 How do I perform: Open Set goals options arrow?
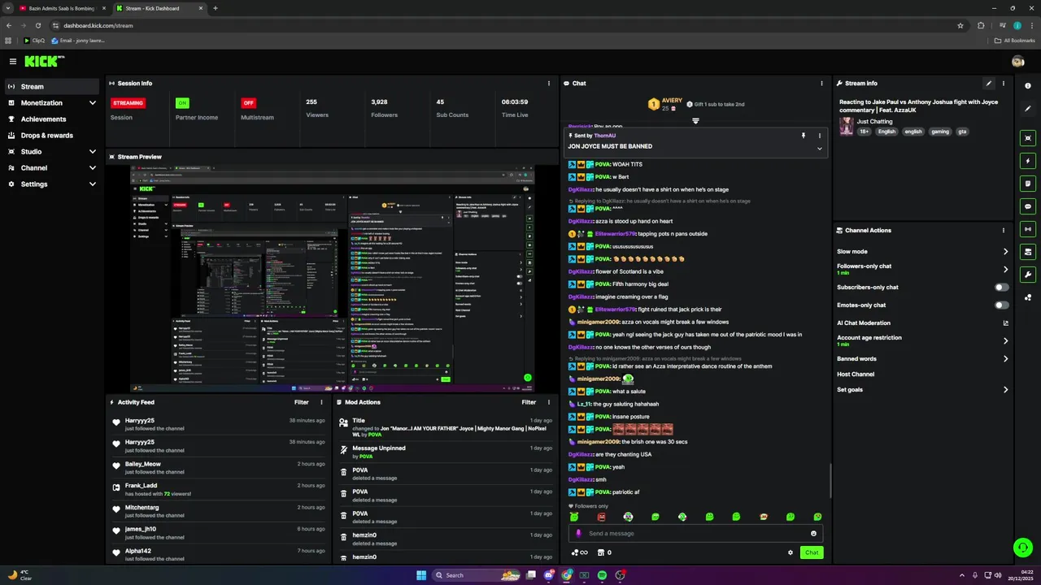(1005, 390)
